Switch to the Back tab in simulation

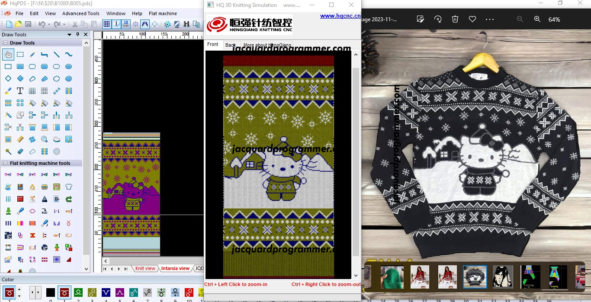(231, 45)
